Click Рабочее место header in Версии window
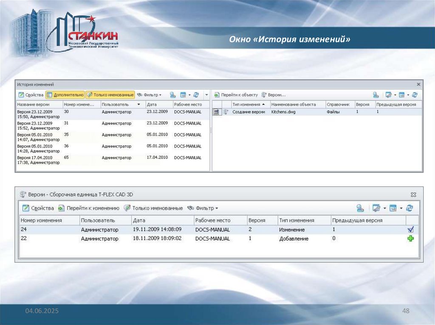This screenshot has width=435, height=325. pos(220,220)
